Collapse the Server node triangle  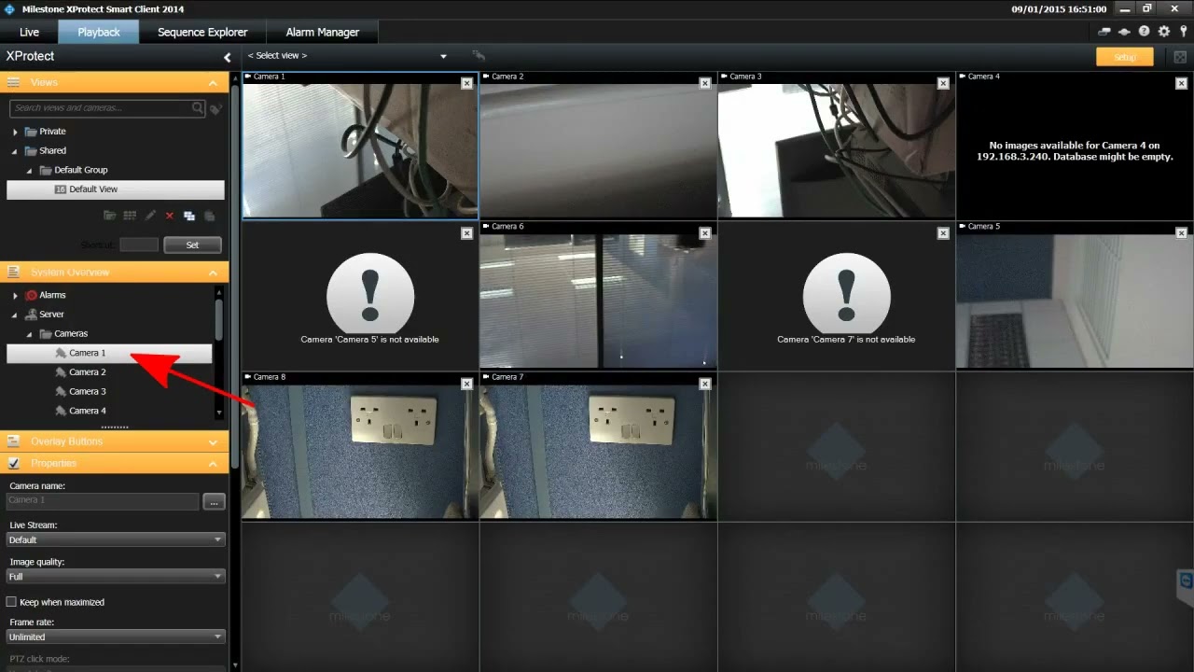click(x=15, y=315)
